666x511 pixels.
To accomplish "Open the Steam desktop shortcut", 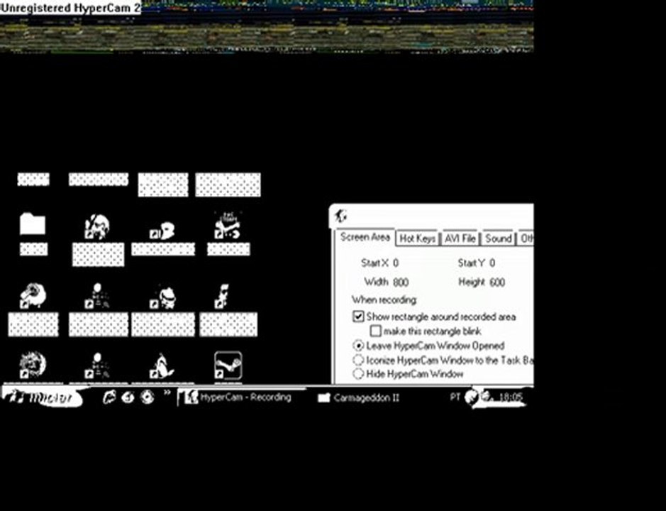I will (228, 366).
